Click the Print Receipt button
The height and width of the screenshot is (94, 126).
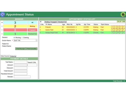(x=21, y=49)
